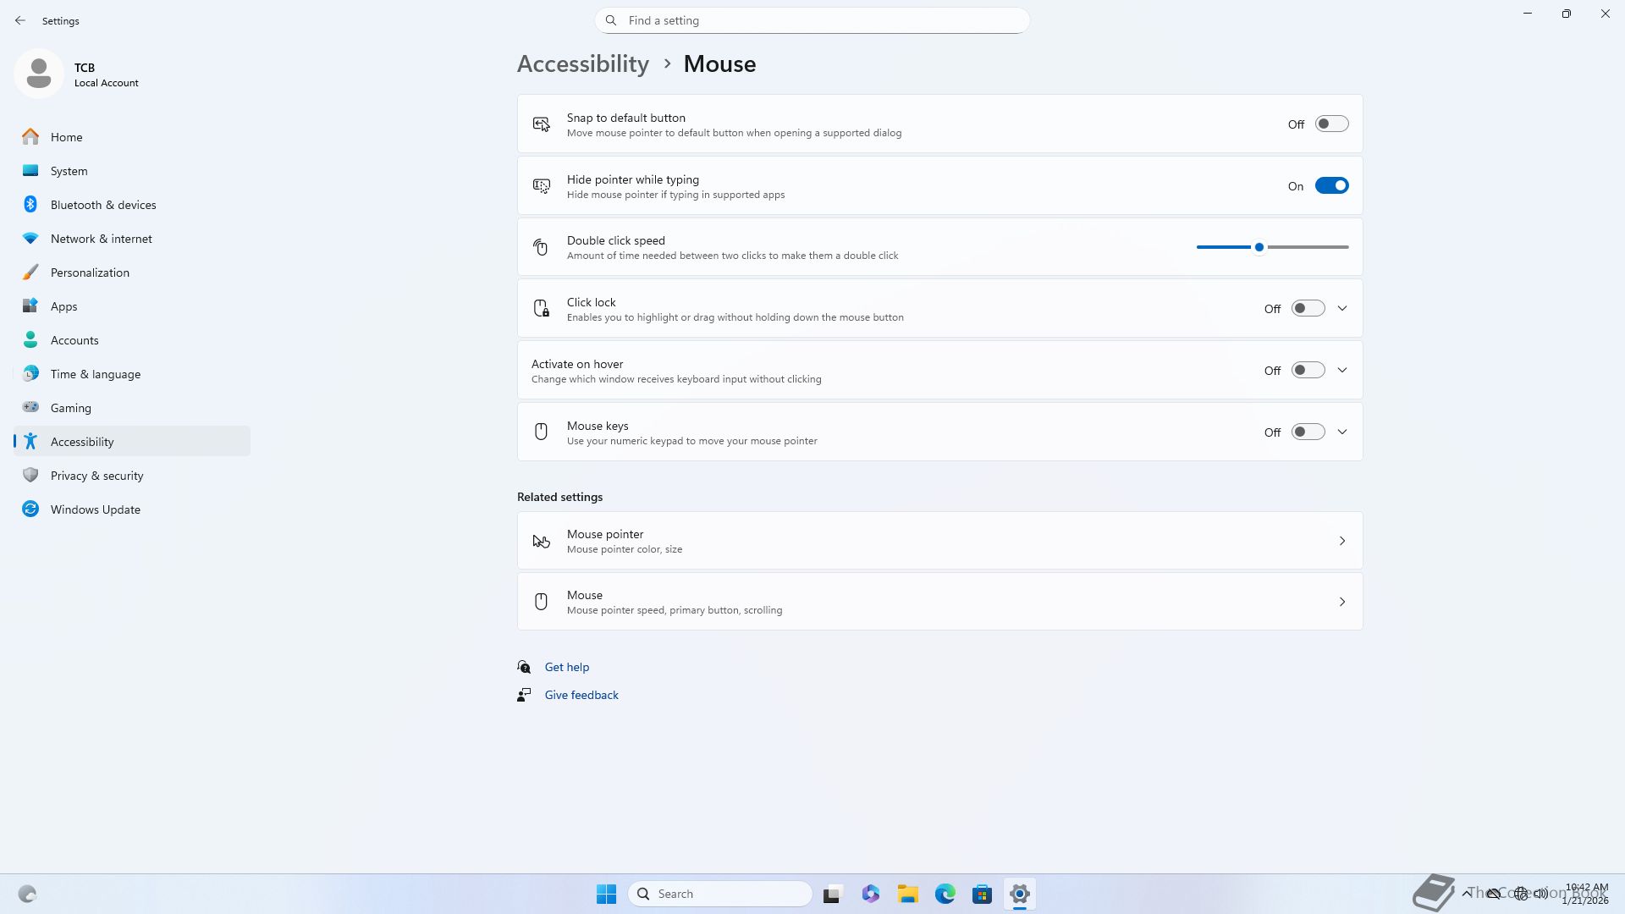The height and width of the screenshot is (914, 1625).
Task: Click the Windows Start button
Action: point(606,894)
